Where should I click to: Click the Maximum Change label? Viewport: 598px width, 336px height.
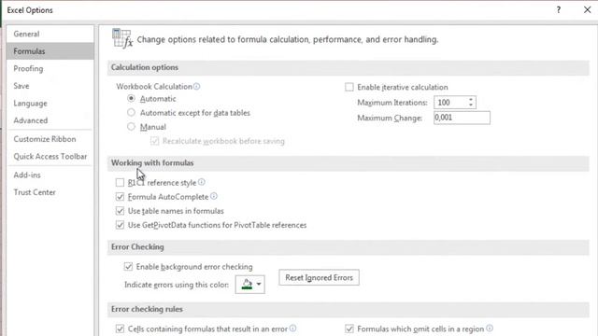click(390, 119)
